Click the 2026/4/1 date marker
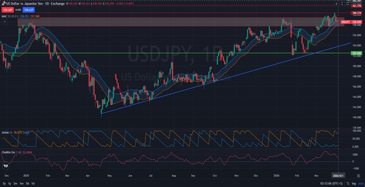The height and width of the screenshot is (187, 365). [x=339, y=176]
